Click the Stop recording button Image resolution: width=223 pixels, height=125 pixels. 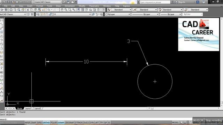pyautogui.click(x=214, y=120)
